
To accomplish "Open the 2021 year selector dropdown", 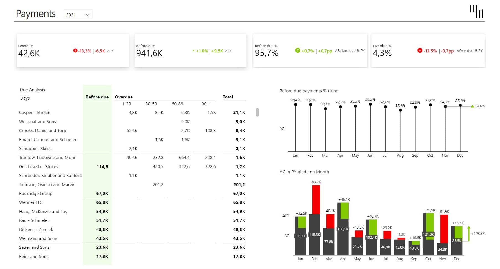I will click(x=78, y=14).
